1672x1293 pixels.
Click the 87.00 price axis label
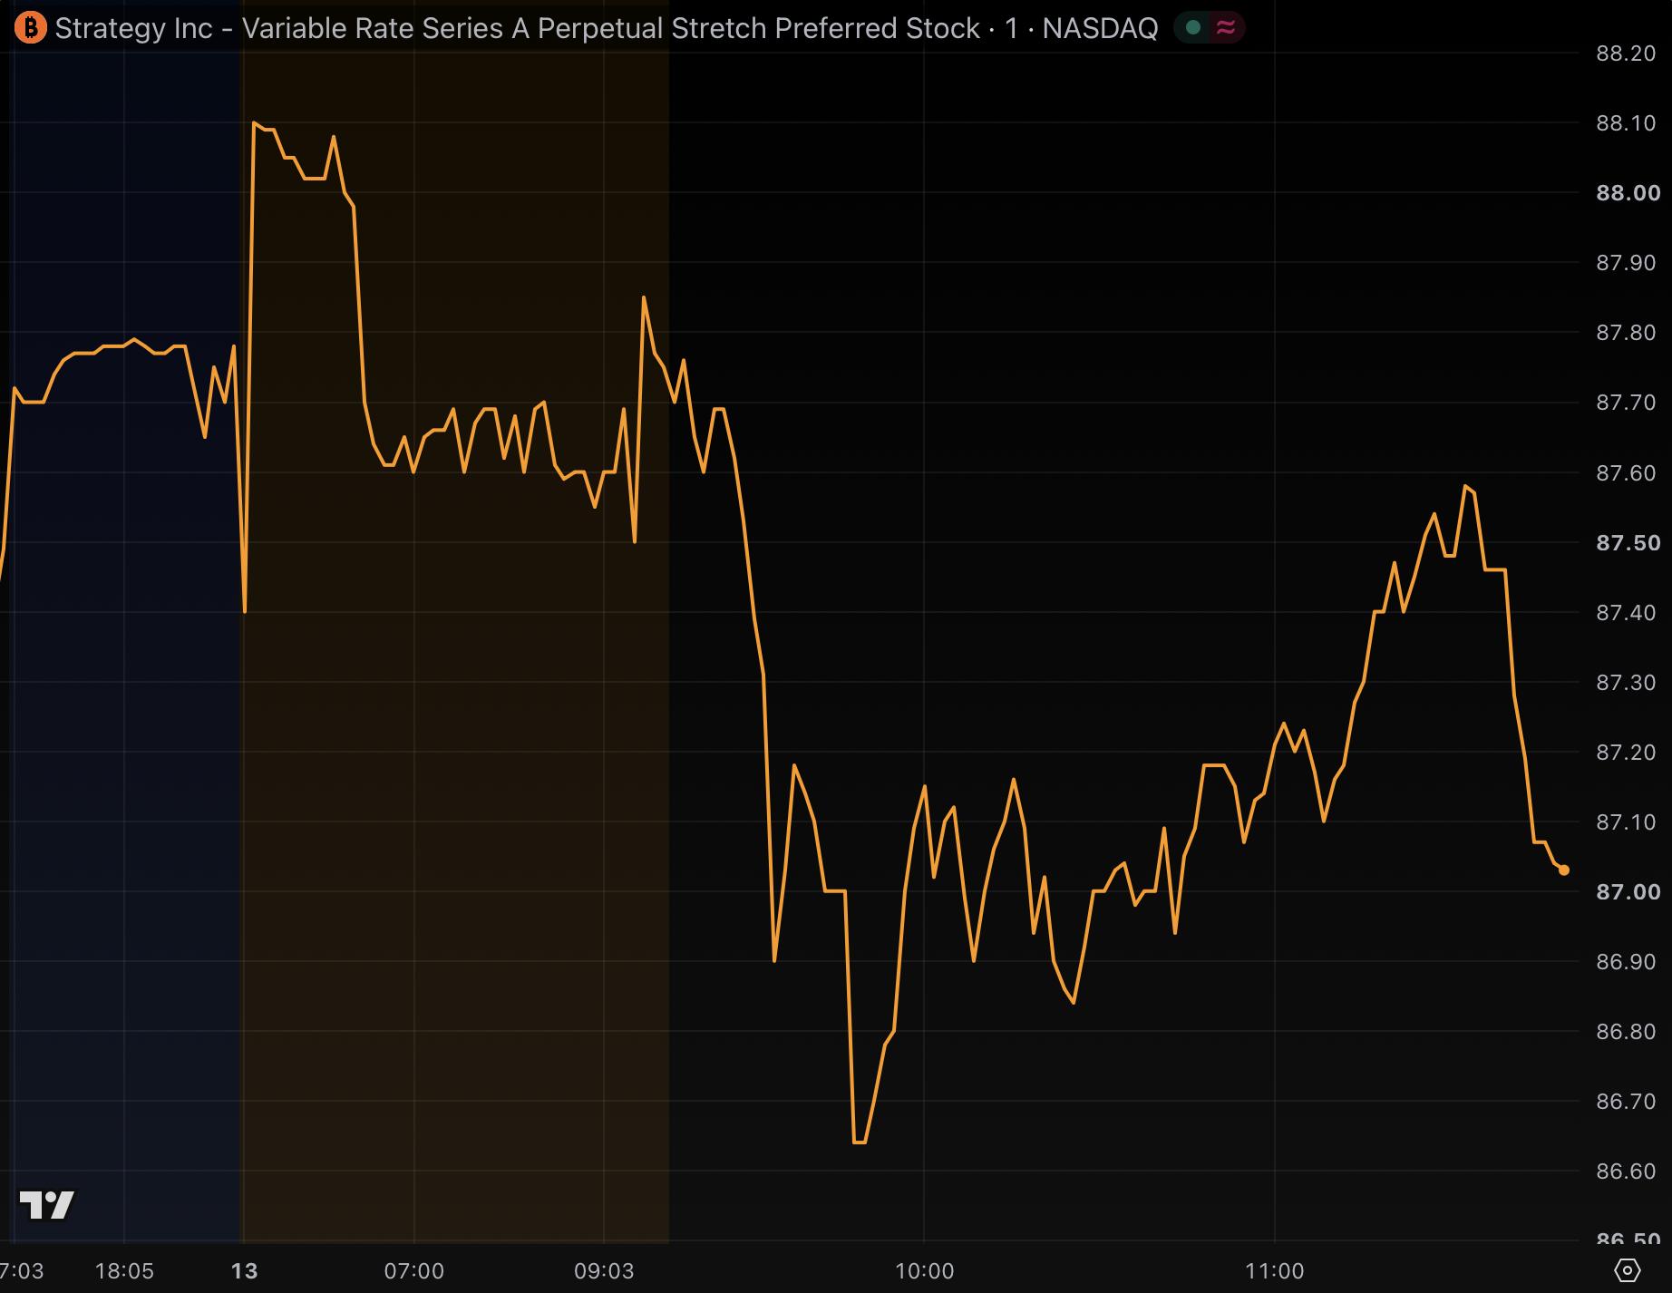click(x=1628, y=892)
